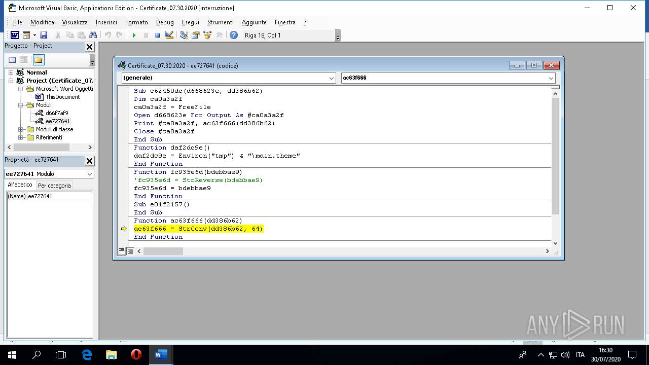Close the Proprietà - ee727641 panel
The width and height of the screenshot is (649, 365).
pos(89,161)
